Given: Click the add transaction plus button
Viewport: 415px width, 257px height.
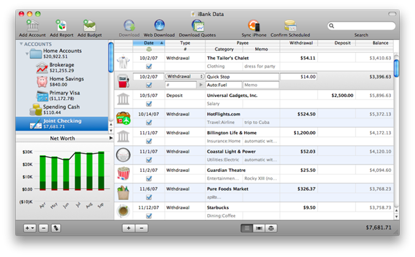Looking at the screenshot, I should (x=129, y=228).
